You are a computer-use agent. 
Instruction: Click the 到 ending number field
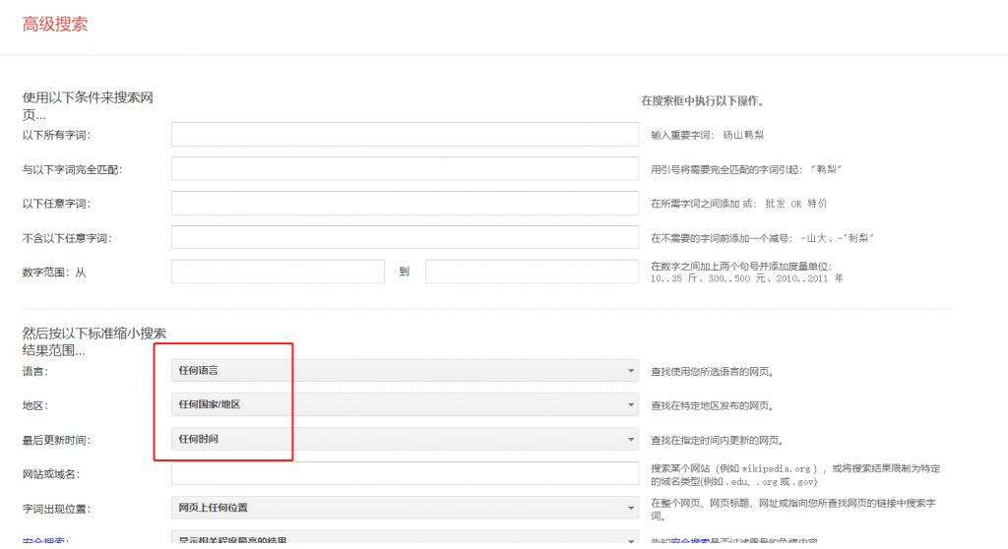click(532, 272)
